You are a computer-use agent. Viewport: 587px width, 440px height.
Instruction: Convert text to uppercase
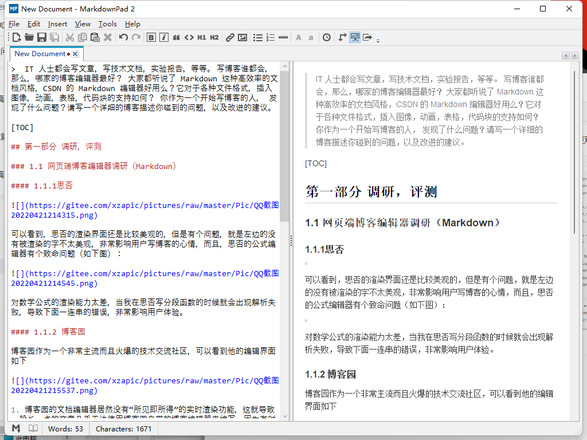(298, 37)
